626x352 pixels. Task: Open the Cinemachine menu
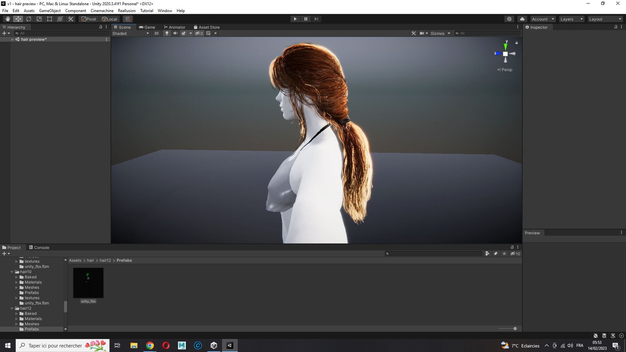(x=102, y=11)
